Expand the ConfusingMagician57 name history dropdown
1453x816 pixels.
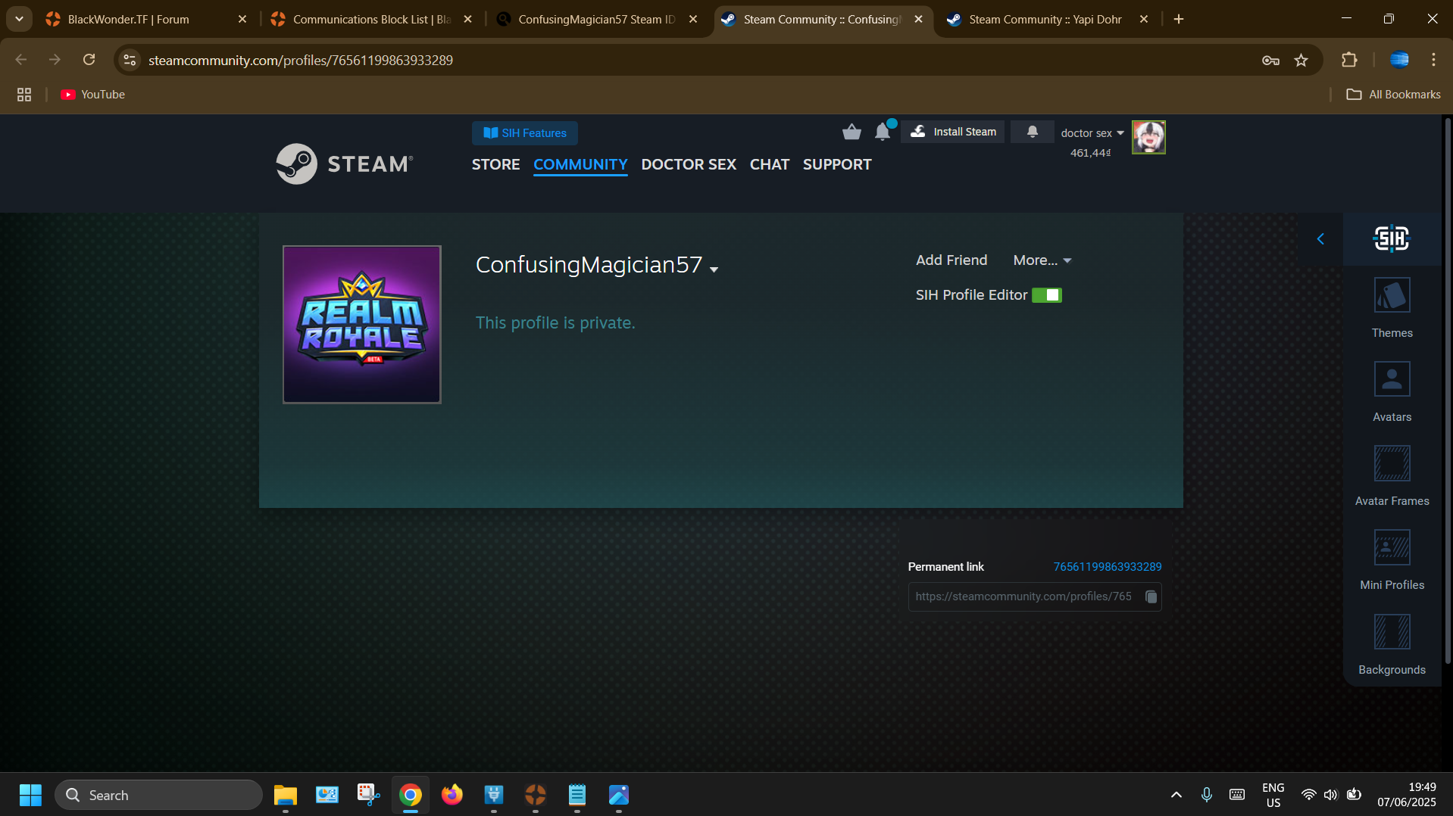click(x=714, y=269)
